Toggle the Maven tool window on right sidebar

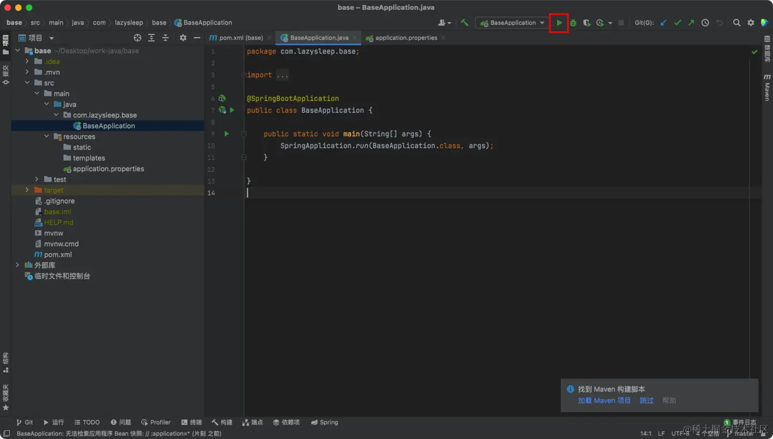(x=767, y=89)
